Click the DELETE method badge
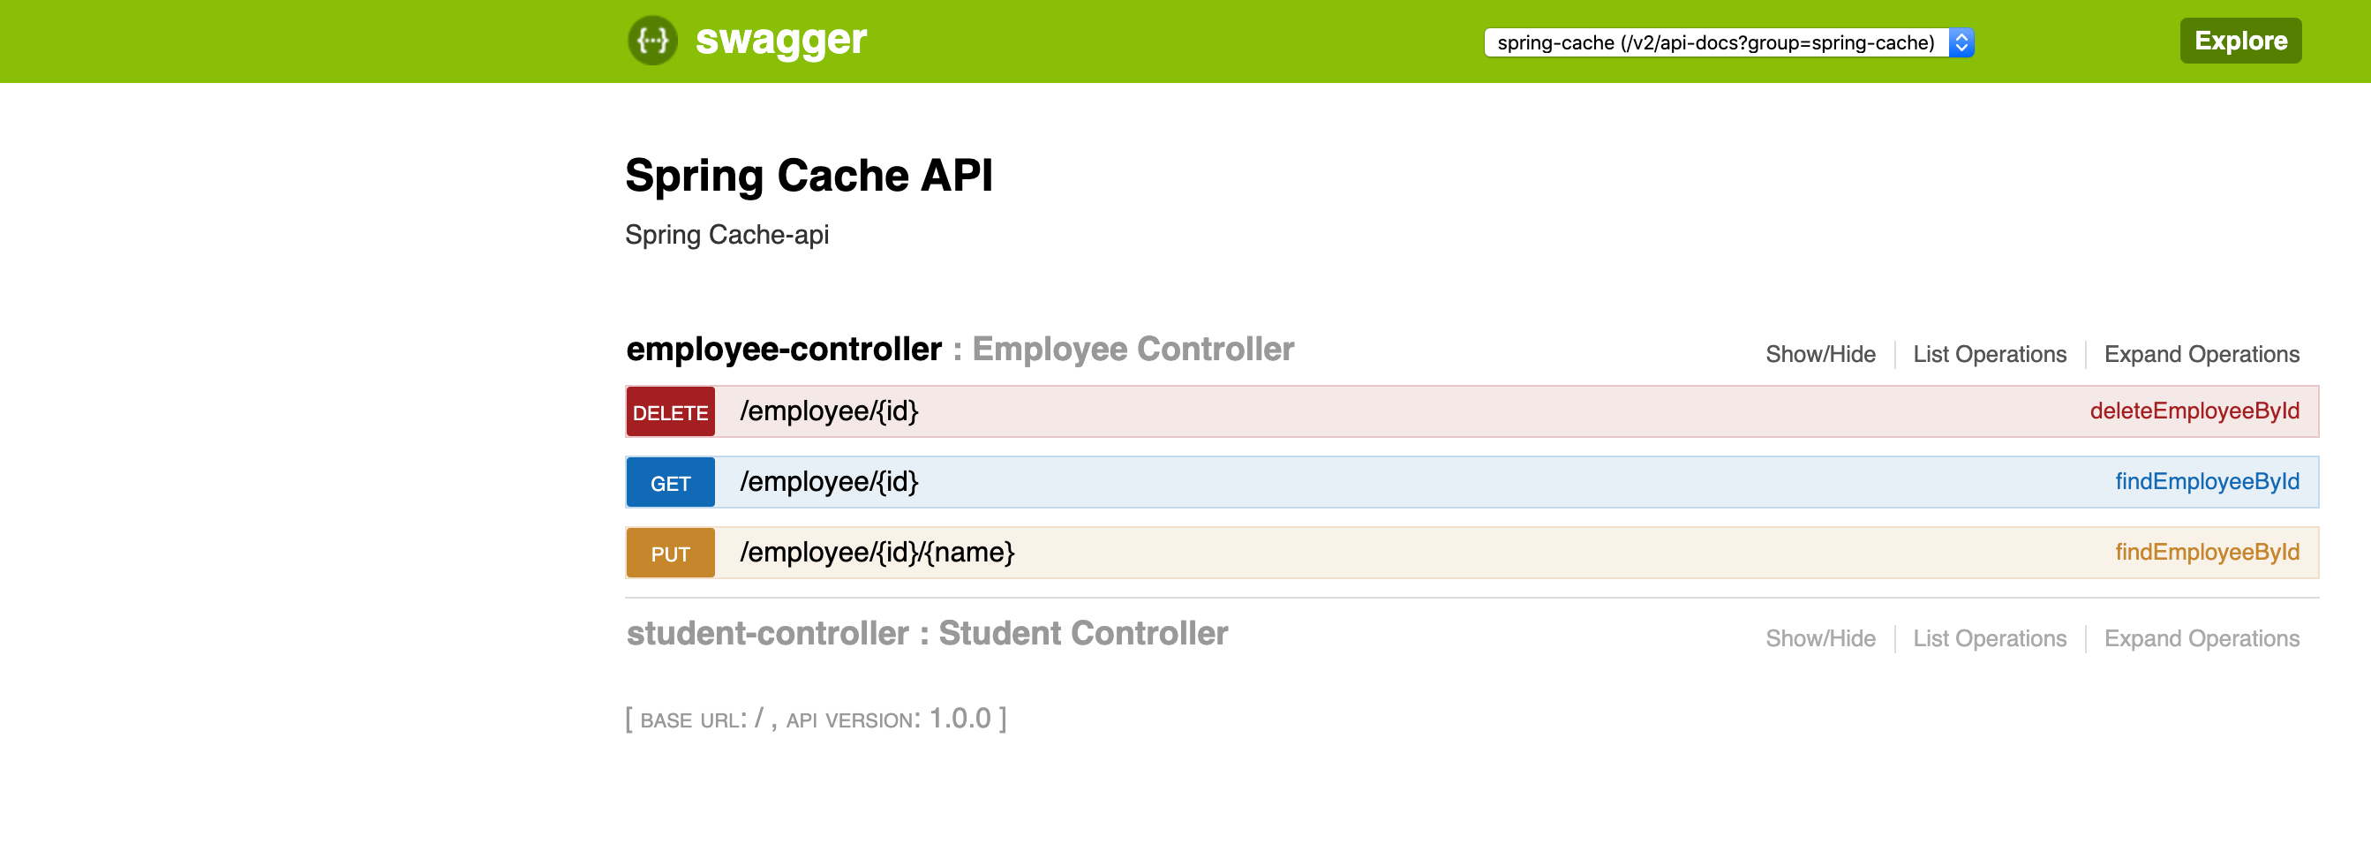 click(670, 411)
